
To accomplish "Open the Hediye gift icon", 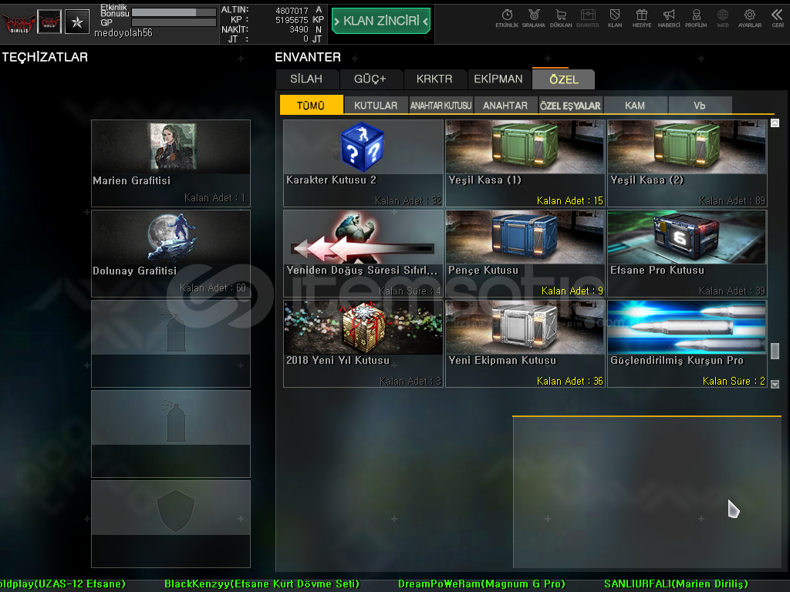I will click(x=642, y=18).
